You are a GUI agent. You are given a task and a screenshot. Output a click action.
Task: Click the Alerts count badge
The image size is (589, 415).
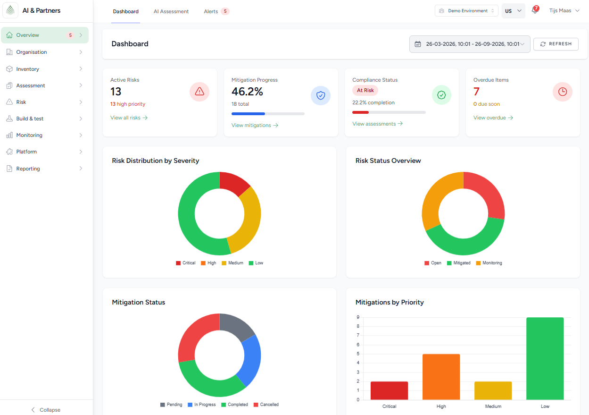click(225, 11)
